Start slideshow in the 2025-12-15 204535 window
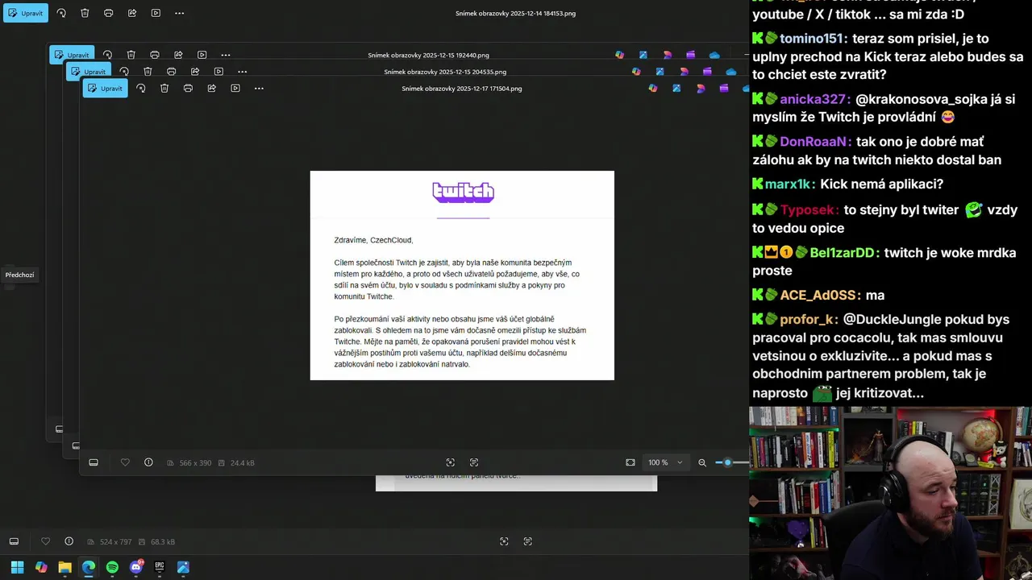Viewport: 1032px width, 580px height. coord(218,72)
